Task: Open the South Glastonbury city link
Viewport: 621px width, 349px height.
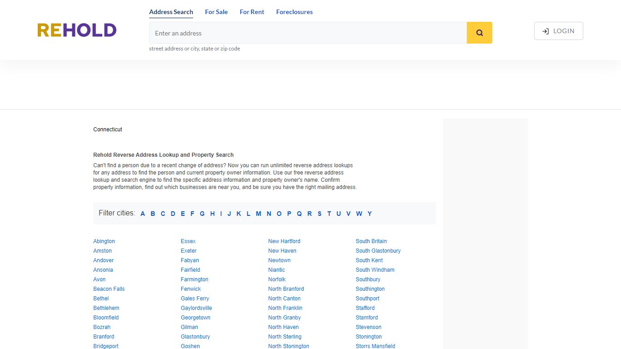Action: tap(378, 251)
